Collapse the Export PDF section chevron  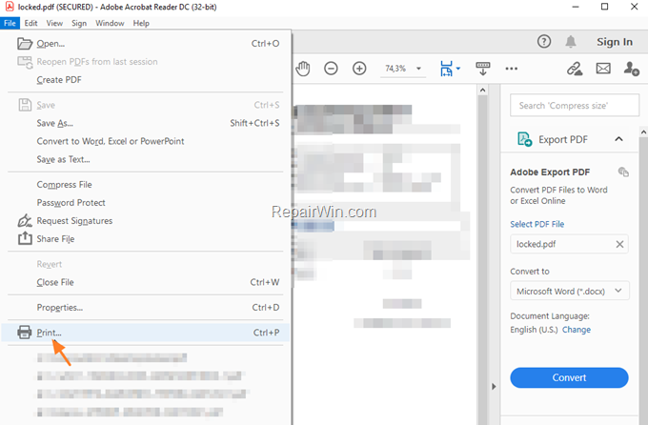click(618, 139)
